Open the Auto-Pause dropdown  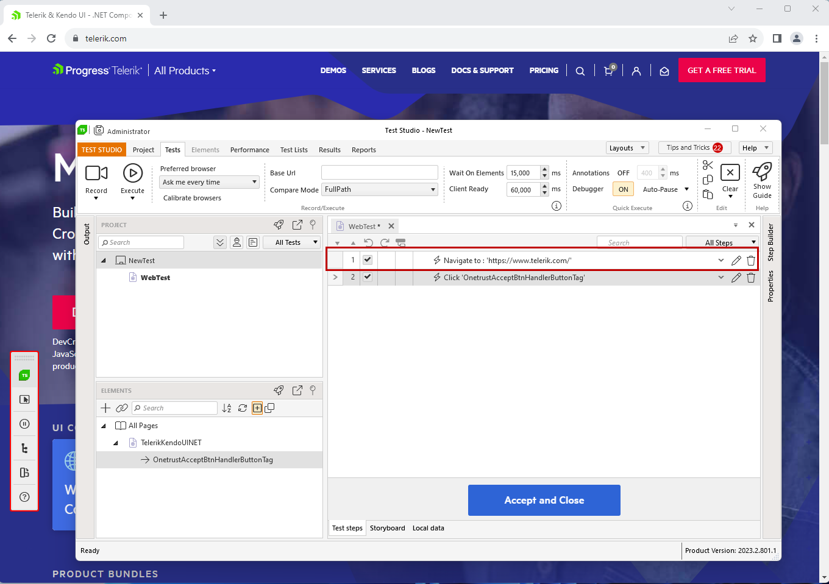pos(666,189)
